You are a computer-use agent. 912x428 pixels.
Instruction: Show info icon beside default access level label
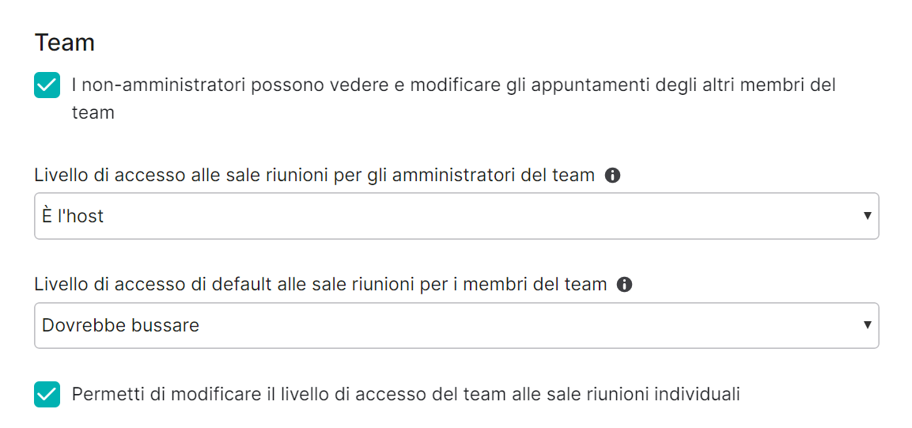pos(624,284)
